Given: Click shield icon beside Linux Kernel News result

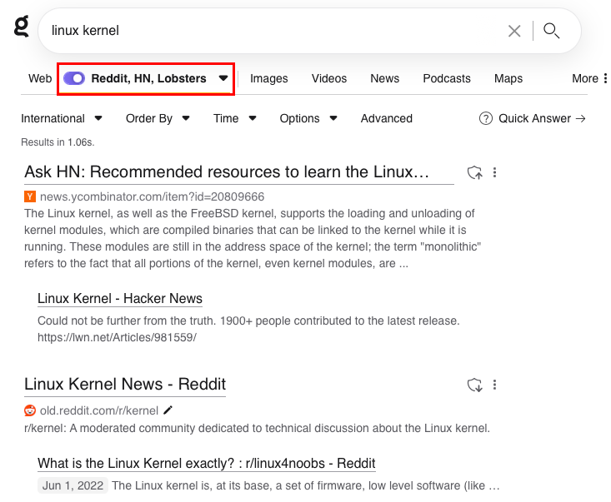Looking at the screenshot, I should pos(474,385).
